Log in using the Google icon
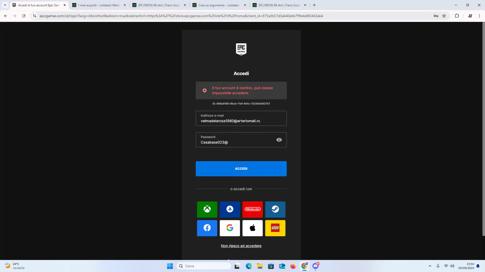Image resolution: width=485 pixels, height=272 pixels. click(230, 228)
